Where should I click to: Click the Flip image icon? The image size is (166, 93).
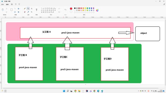point(18,12)
